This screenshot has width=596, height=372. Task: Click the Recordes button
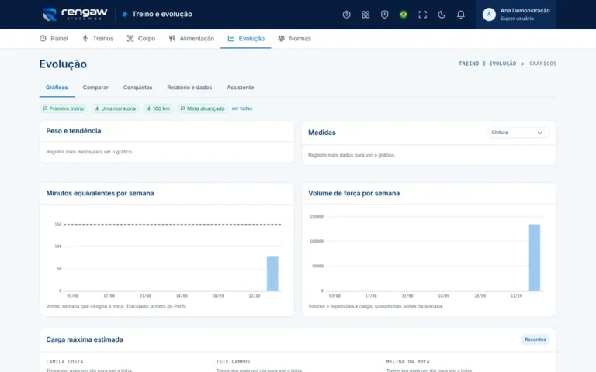point(535,339)
